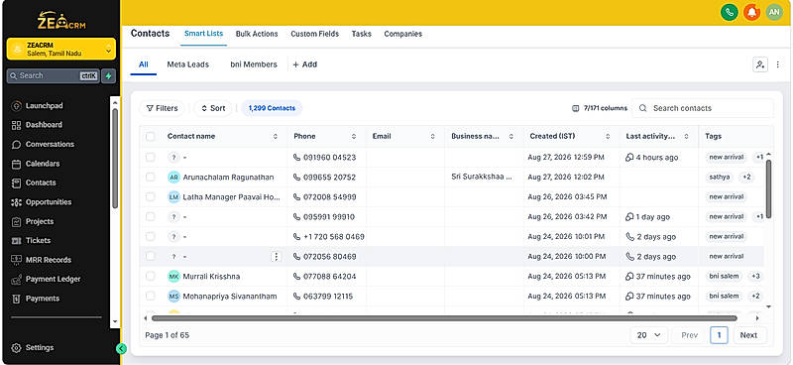Image resolution: width=793 pixels, height=365 pixels.
Task: Select the All smart list tab
Action: pos(144,64)
